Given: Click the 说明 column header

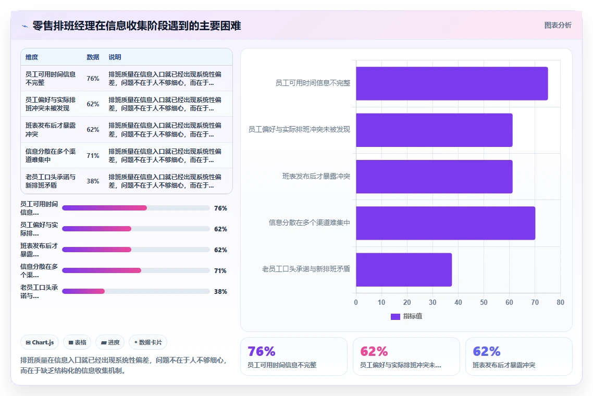Looking at the screenshot, I should point(115,57).
